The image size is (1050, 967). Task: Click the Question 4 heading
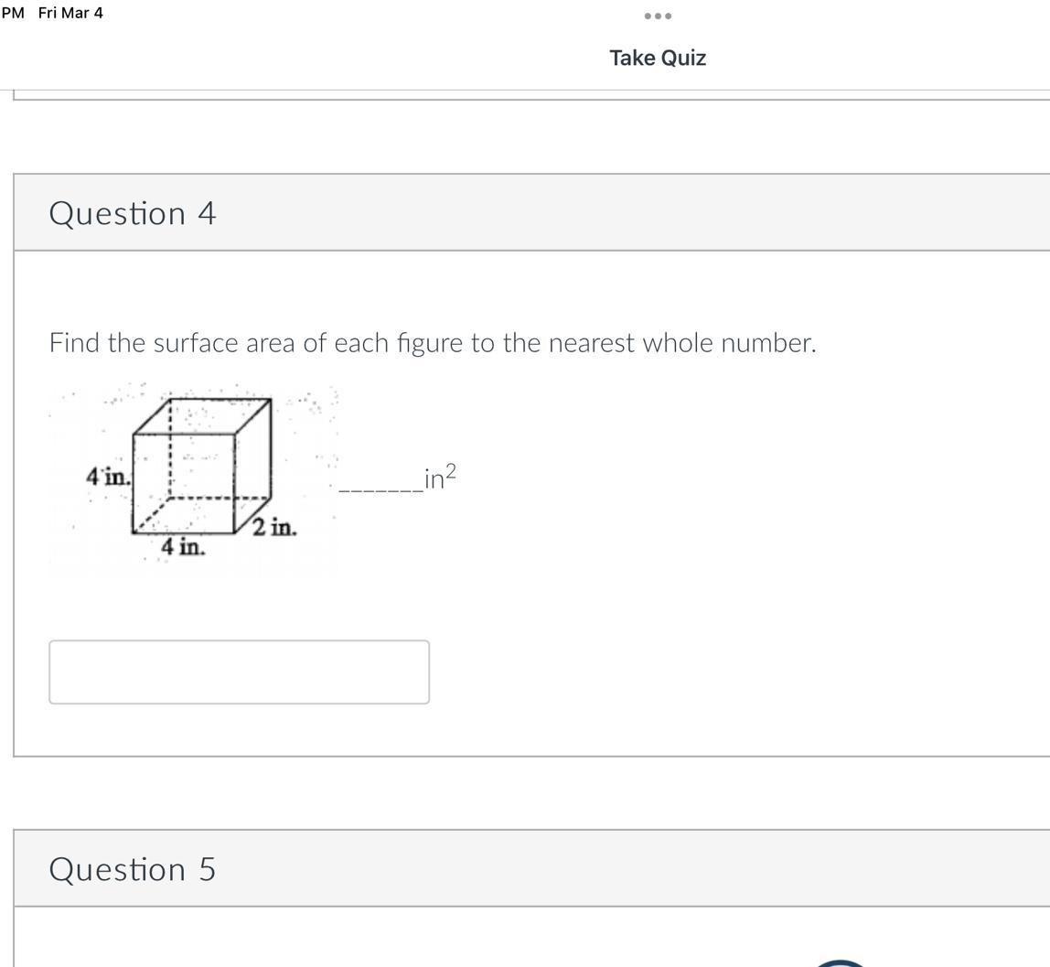(133, 213)
